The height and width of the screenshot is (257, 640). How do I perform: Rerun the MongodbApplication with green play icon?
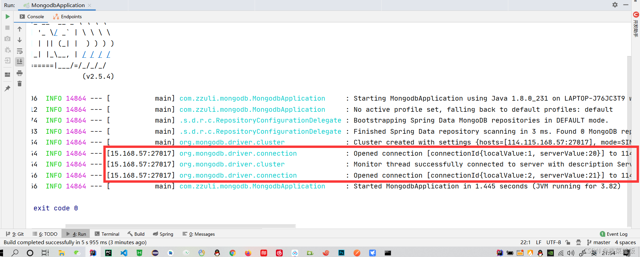tap(7, 17)
